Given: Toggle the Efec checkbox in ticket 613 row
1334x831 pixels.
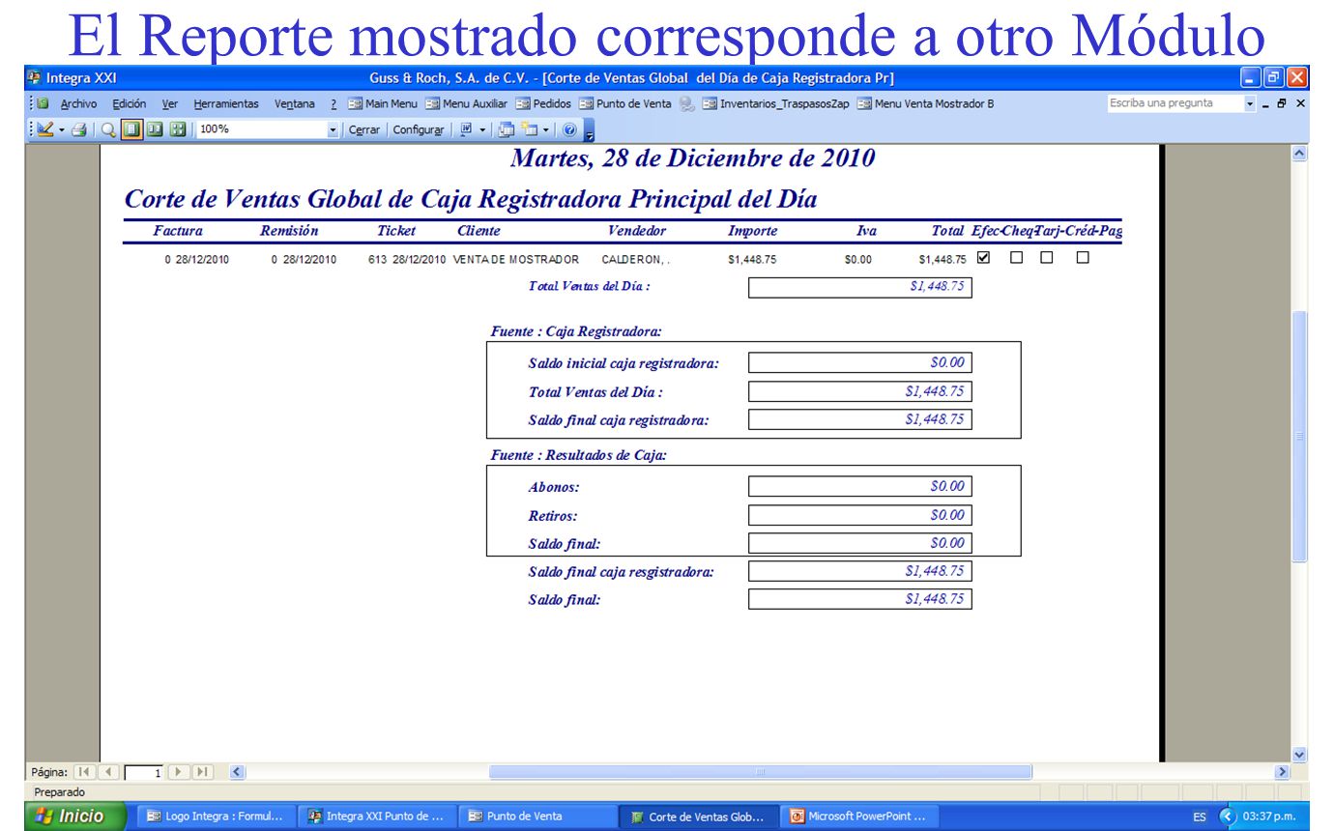Looking at the screenshot, I should 984,258.
